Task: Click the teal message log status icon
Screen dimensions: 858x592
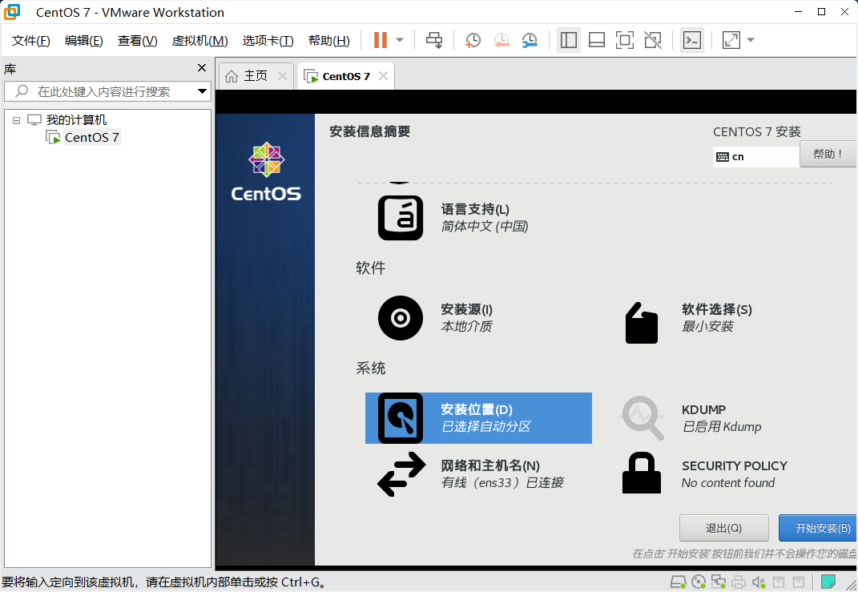Action: click(x=828, y=581)
